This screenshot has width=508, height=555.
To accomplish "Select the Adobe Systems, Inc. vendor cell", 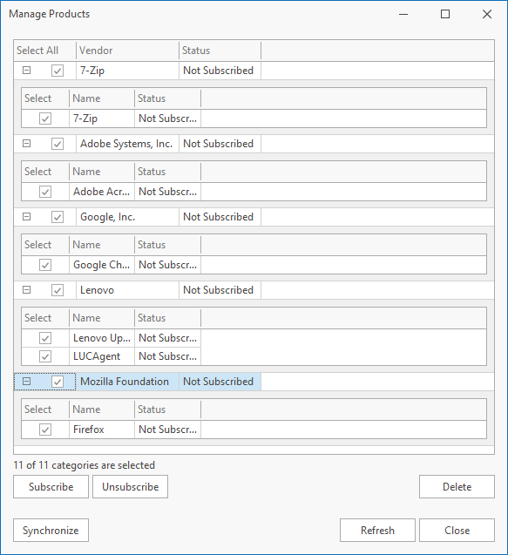I will 127,144.
